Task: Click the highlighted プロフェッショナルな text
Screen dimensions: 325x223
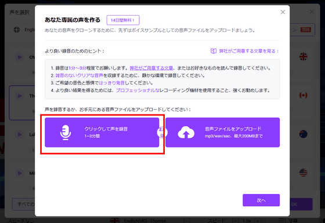Action: pyautogui.click(x=138, y=91)
